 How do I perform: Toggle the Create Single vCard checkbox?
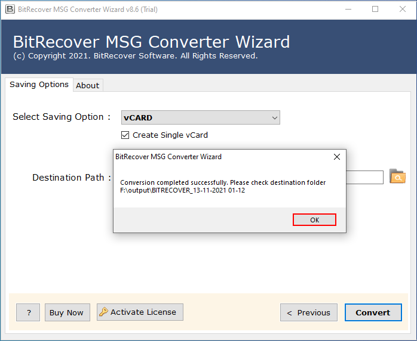pos(125,135)
